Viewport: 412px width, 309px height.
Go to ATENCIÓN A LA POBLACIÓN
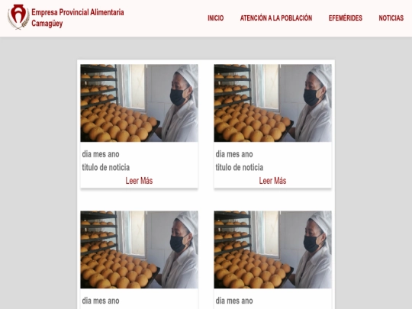pos(276,18)
